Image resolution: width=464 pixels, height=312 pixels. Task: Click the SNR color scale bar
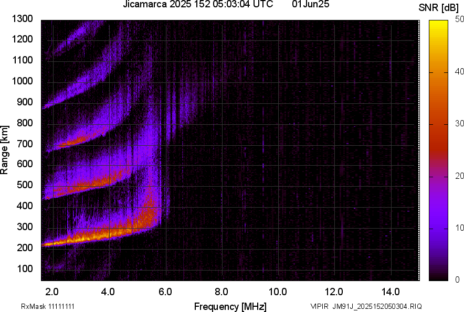click(x=439, y=150)
